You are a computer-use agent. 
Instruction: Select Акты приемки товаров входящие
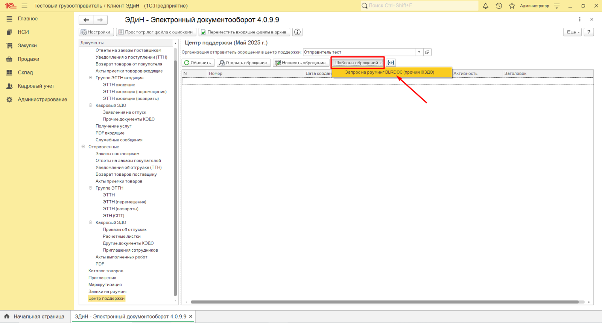pyautogui.click(x=129, y=71)
